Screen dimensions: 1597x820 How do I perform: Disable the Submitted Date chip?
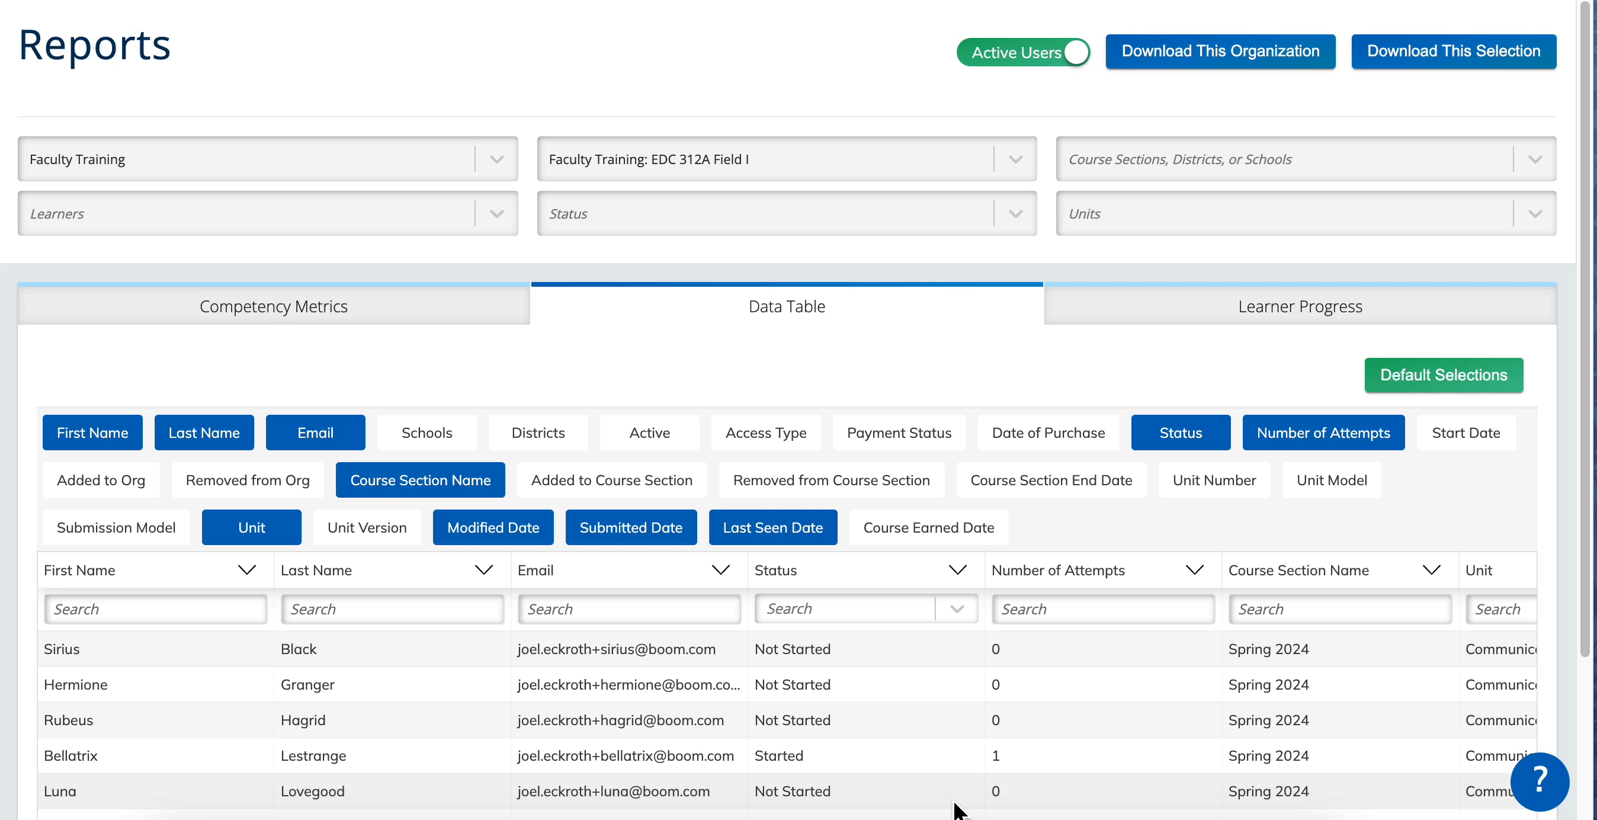pyautogui.click(x=631, y=527)
